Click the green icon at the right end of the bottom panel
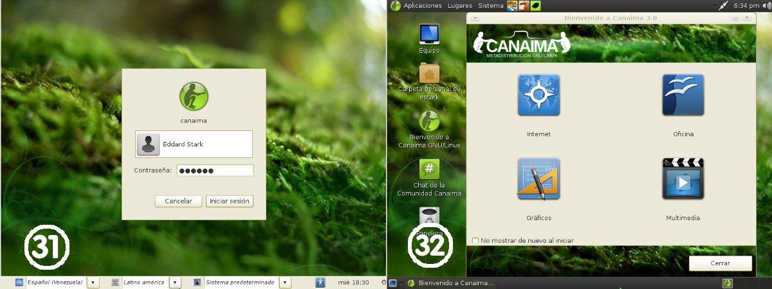 (728, 283)
